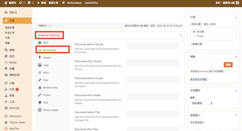Switch to the all categories tab
Viewport: 242px width, 131px height.
pos(196,24)
